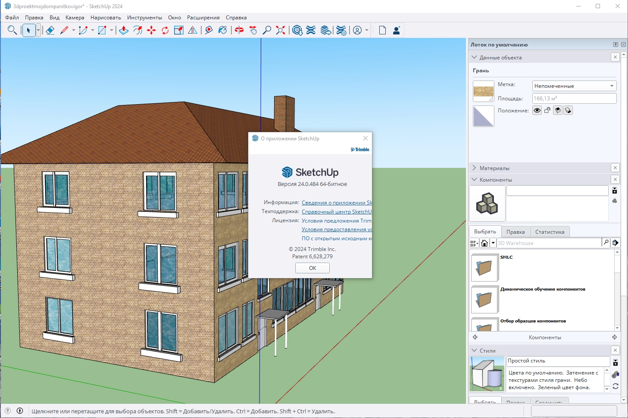Activate the Zoom Extents tool
This screenshot has width=628, height=418.
[281, 30]
